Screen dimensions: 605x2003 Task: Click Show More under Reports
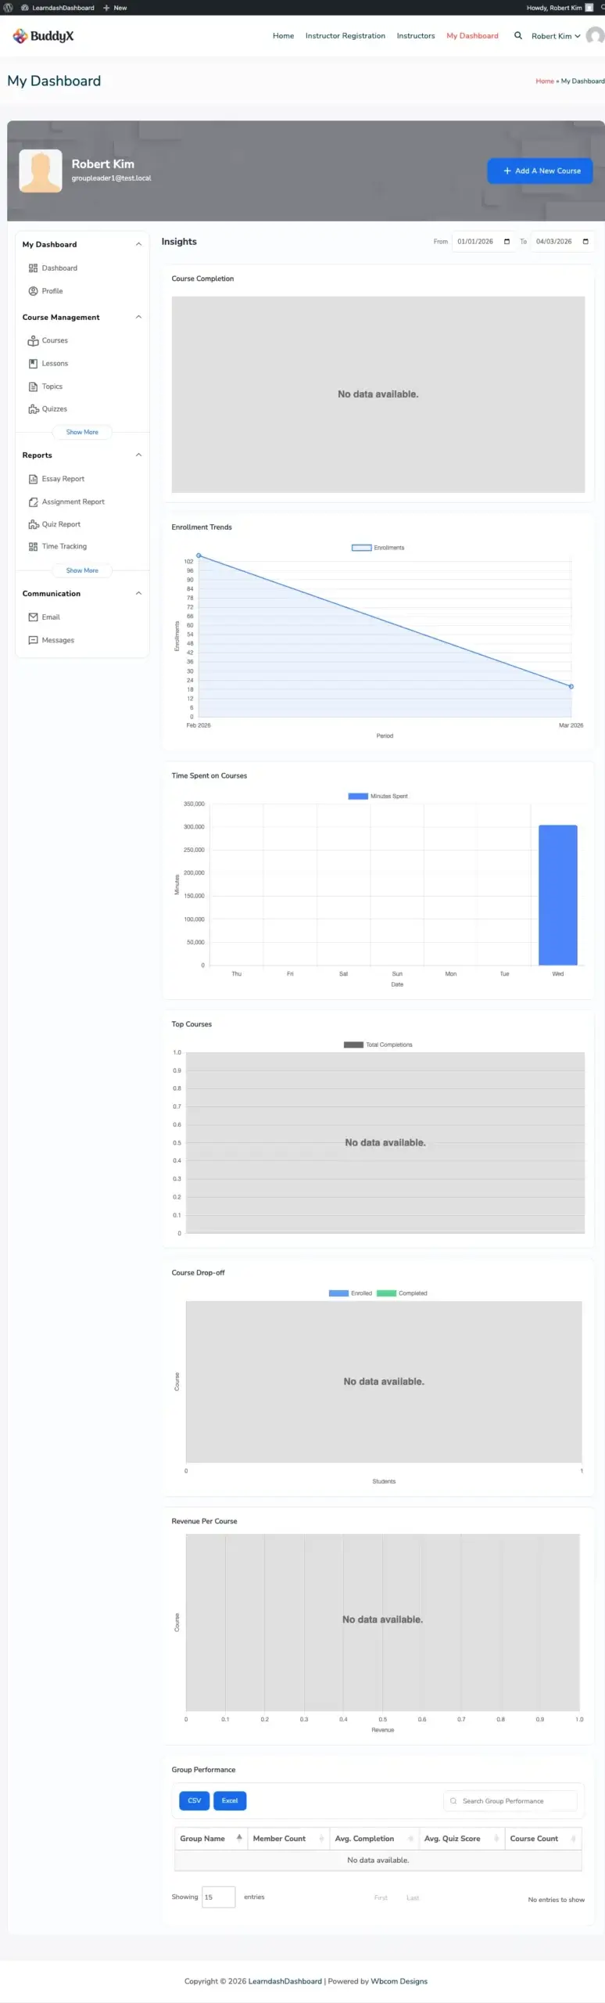82,570
